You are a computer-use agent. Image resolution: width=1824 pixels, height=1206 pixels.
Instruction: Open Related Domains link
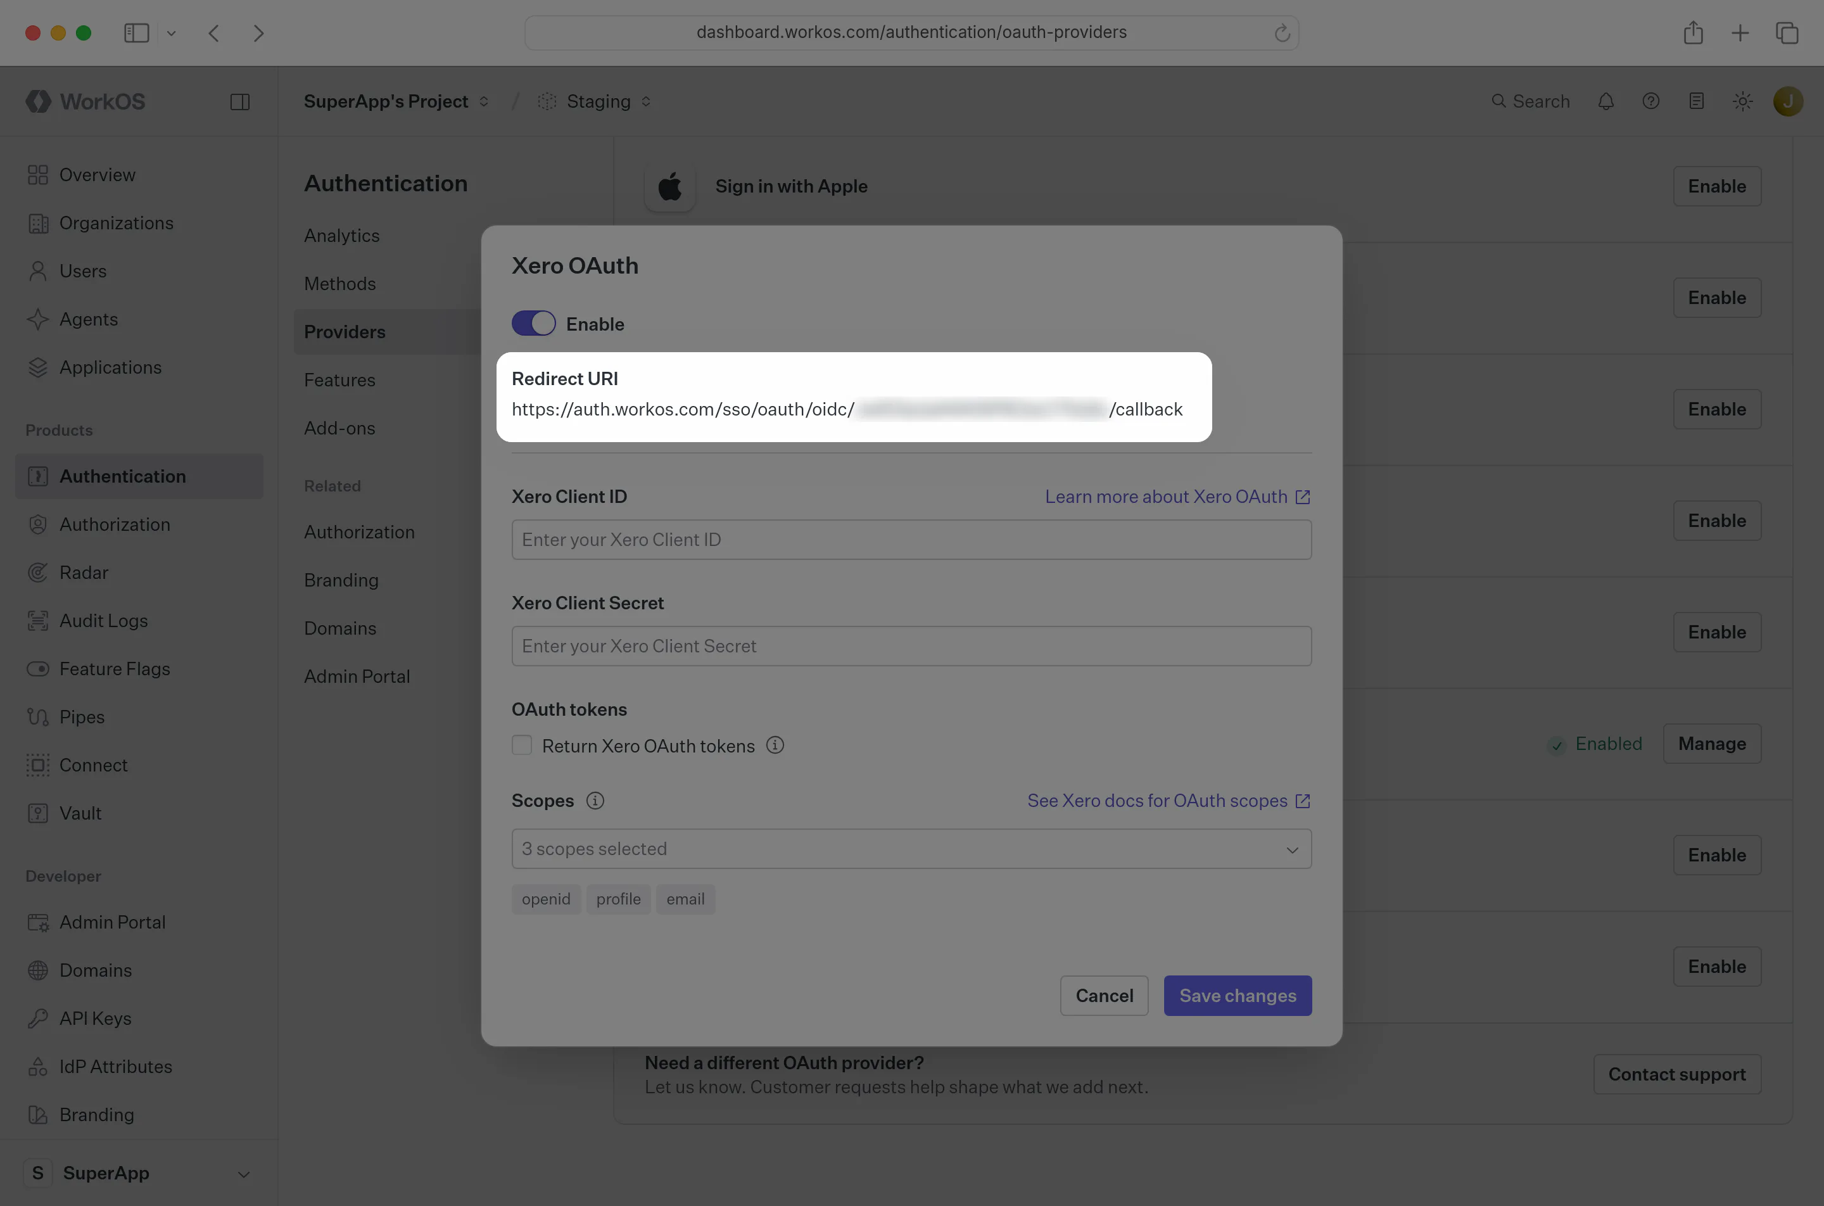[340, 628]
